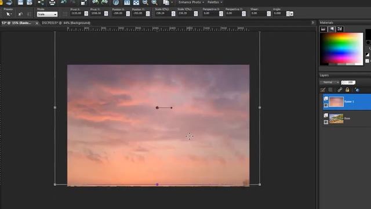The height and width of the screenshot is (209, 371).
Task: Select the Materials Swatches tab
Action: [x=340, y=29]
